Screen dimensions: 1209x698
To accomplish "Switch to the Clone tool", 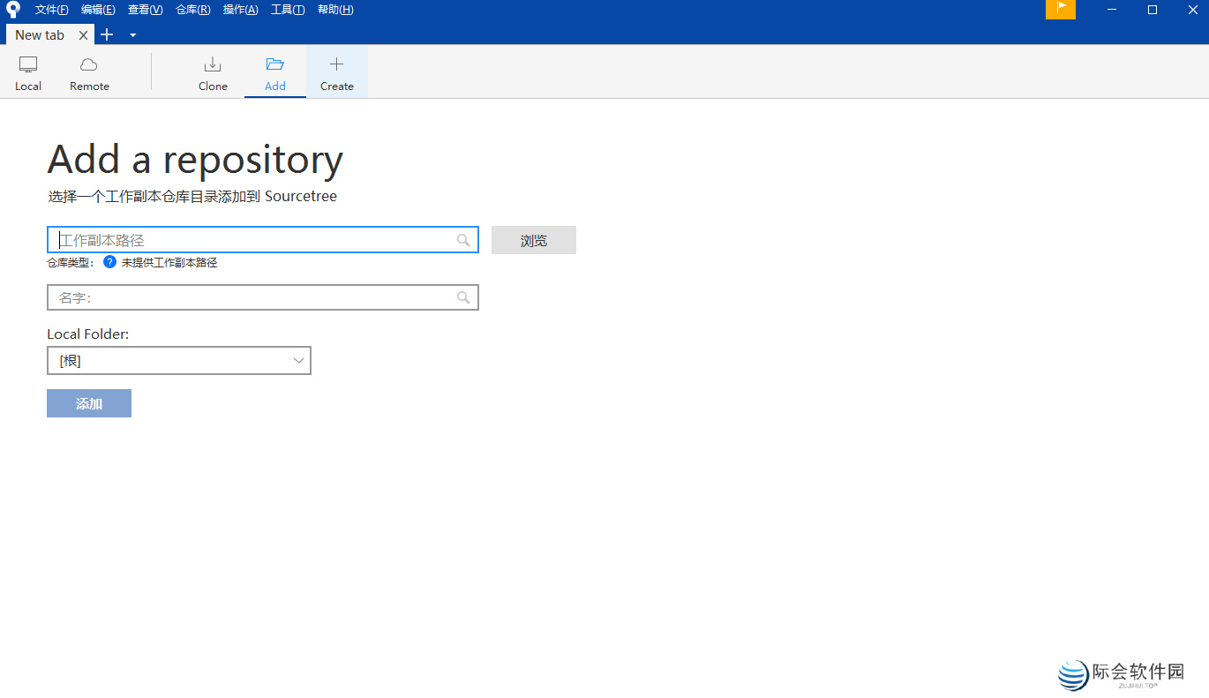I will point(213,71).
